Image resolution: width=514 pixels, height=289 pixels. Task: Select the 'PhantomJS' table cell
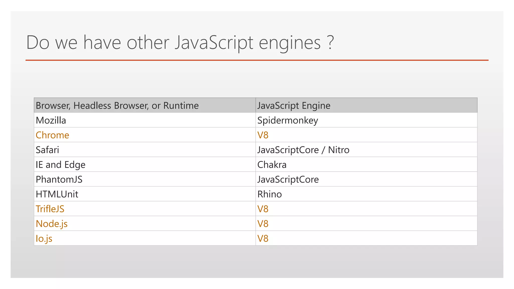(x=145, y=179)
